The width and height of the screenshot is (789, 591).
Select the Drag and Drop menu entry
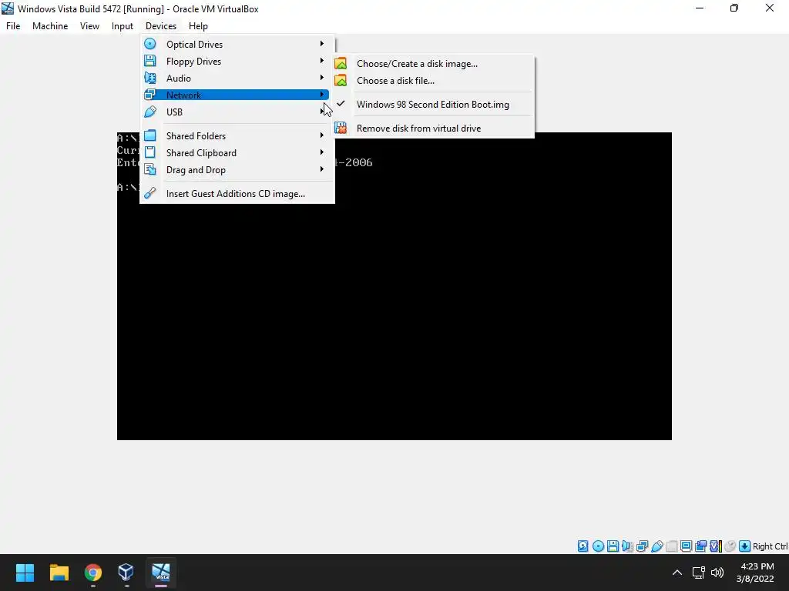pos(237,170)
